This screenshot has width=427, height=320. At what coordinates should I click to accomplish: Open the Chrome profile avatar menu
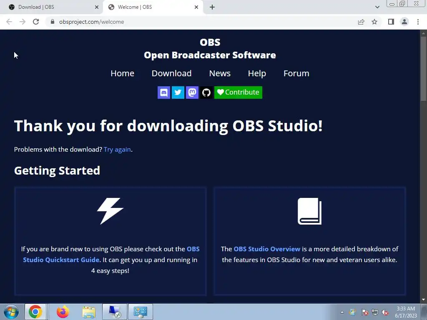[x=404, y=22]
